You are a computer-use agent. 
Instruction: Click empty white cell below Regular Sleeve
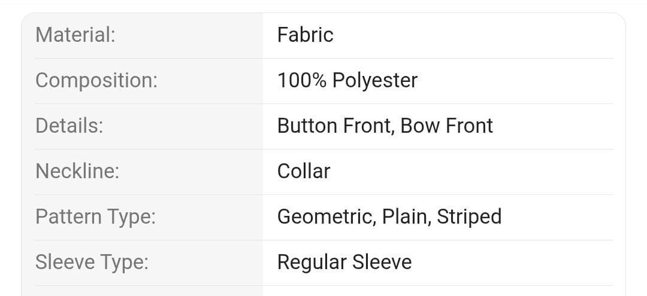[437, 291]
